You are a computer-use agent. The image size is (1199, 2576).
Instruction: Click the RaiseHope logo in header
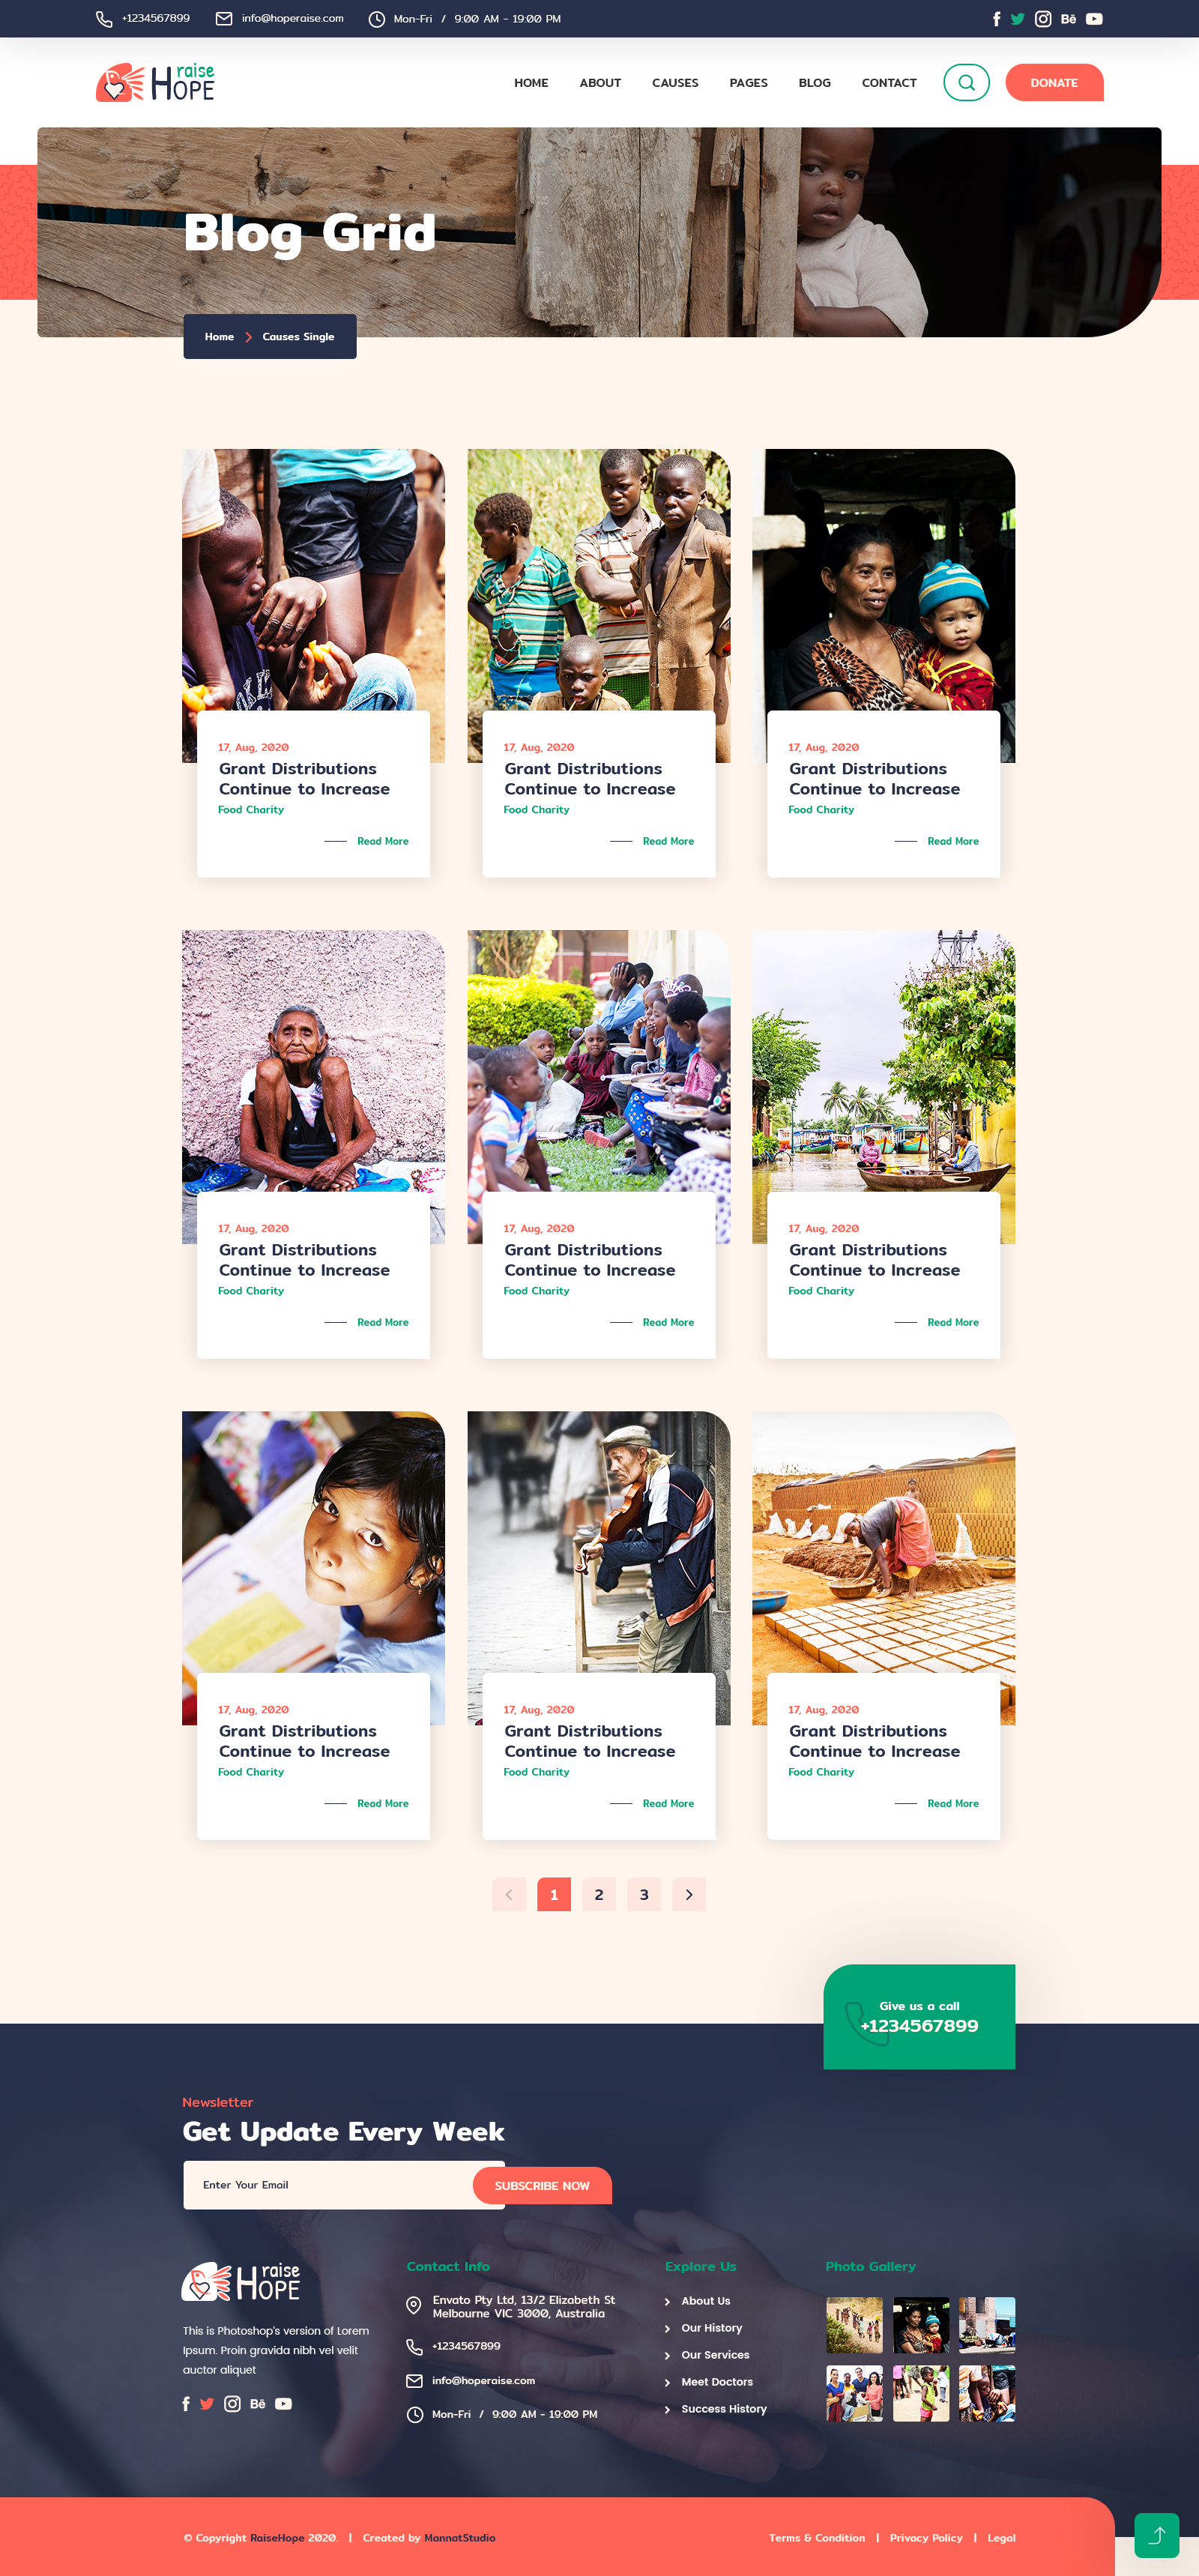point(155,83)
